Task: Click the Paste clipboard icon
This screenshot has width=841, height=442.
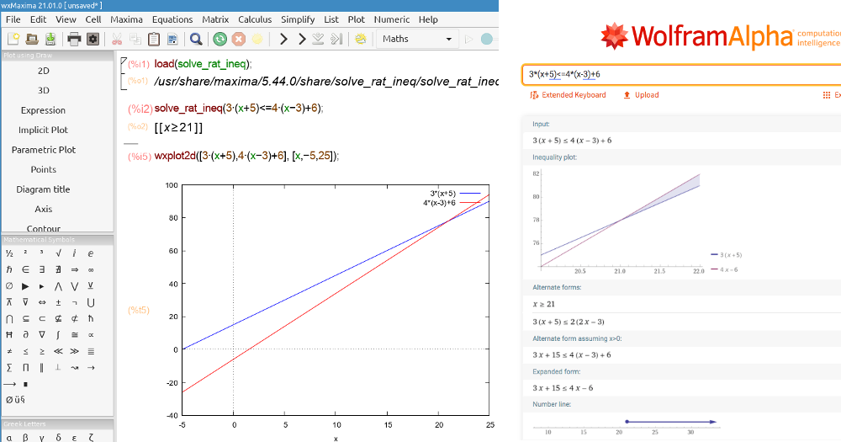Action: click(x=154, y=39)
